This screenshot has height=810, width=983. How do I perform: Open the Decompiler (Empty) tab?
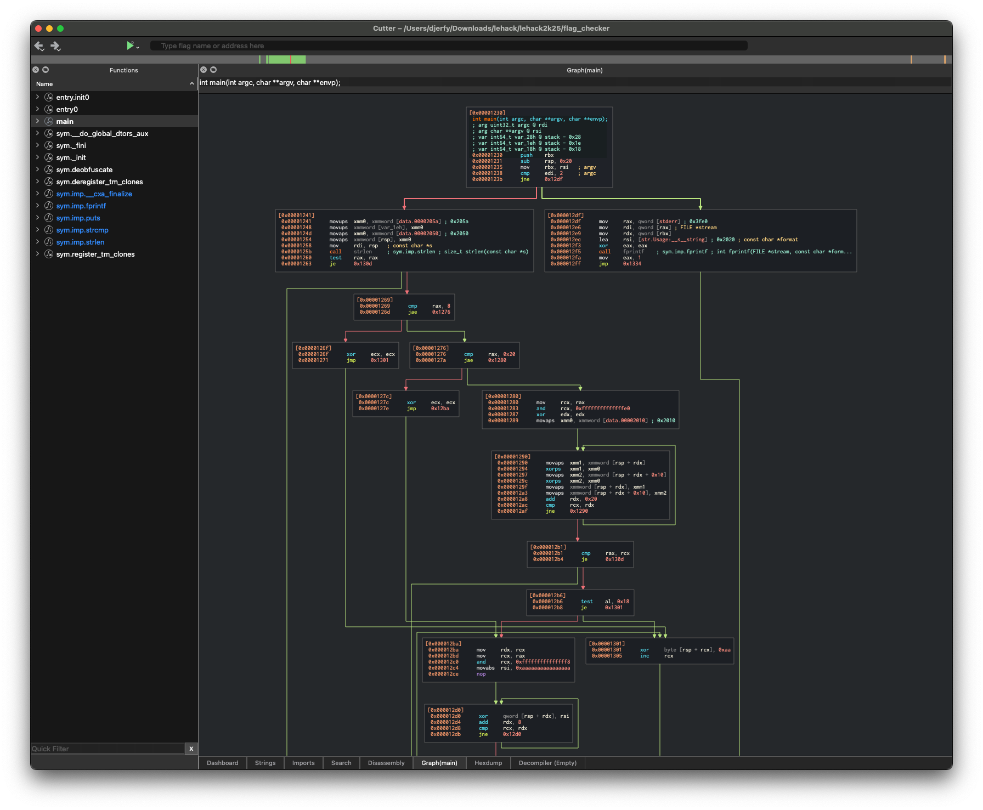547,763
